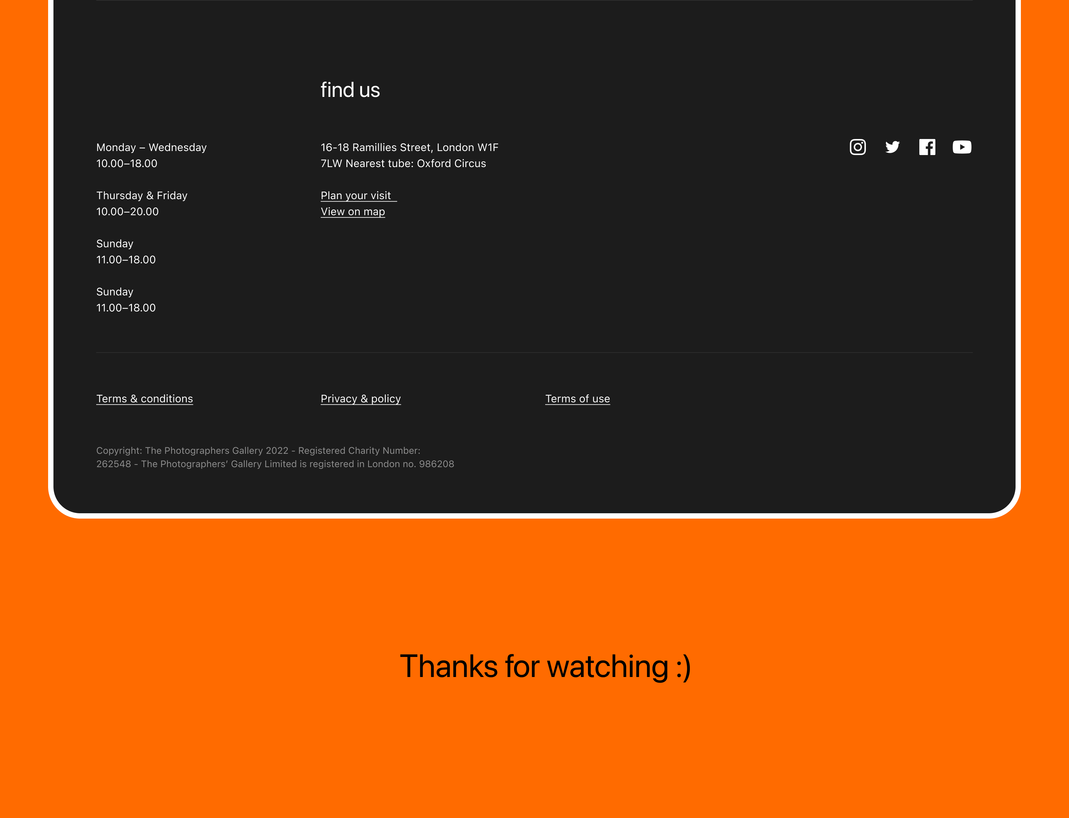This screenshot has width=1069, height=818.
Task: Click the Monday – Wednesday label
Action: pyautogui.click(x=151, y=148)
